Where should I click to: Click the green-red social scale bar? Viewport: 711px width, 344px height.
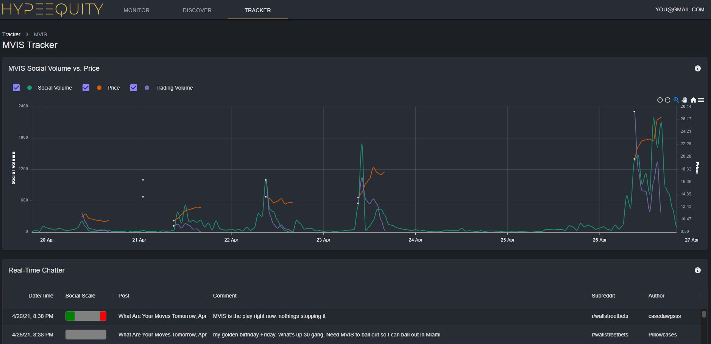[86, 316]
